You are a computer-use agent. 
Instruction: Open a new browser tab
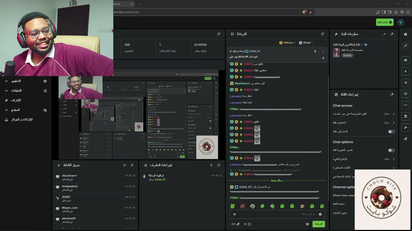pyautogui.click(x=139, y=4)
